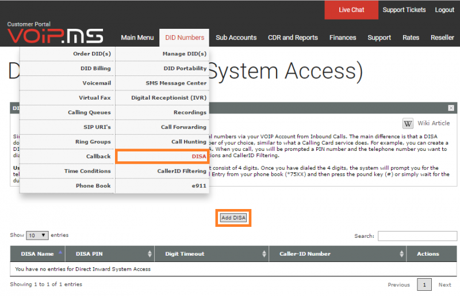Open Support Tickets link

[x=404, y=10]
